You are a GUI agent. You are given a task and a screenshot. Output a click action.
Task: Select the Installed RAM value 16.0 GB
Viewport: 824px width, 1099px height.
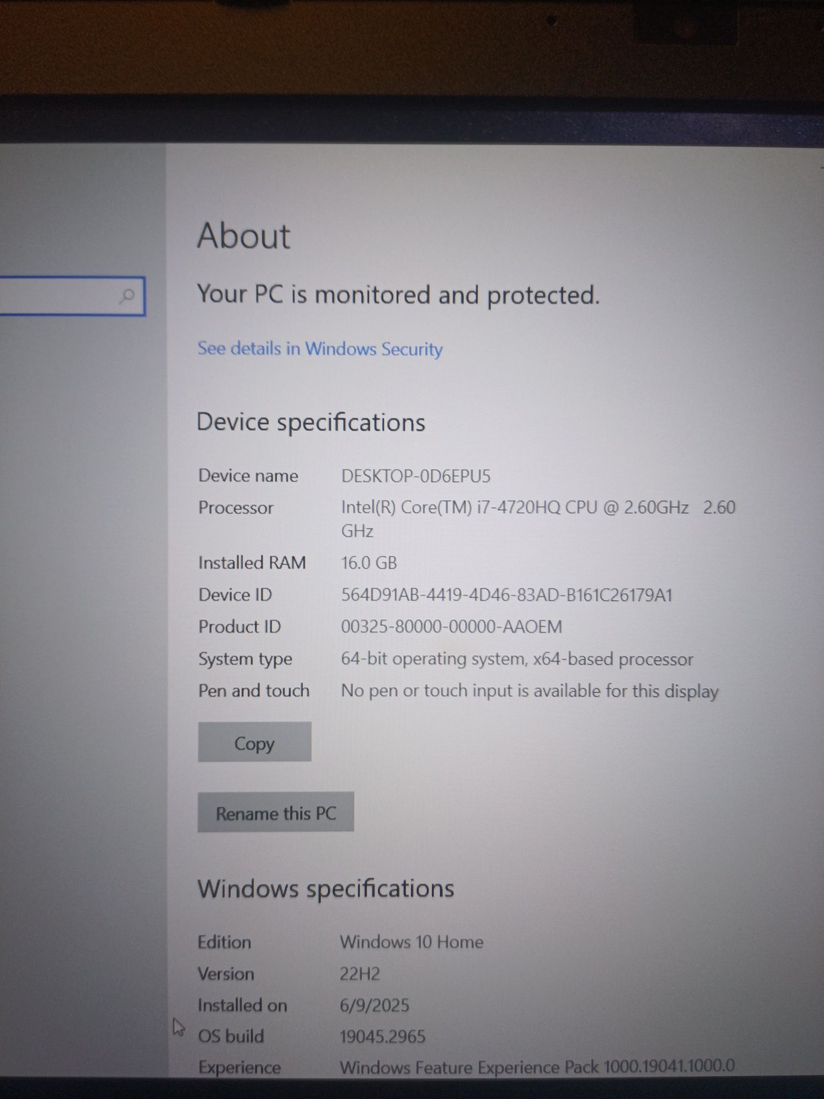pos(369,563)
